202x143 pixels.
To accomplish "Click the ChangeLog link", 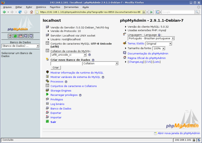I will point(136,62).
